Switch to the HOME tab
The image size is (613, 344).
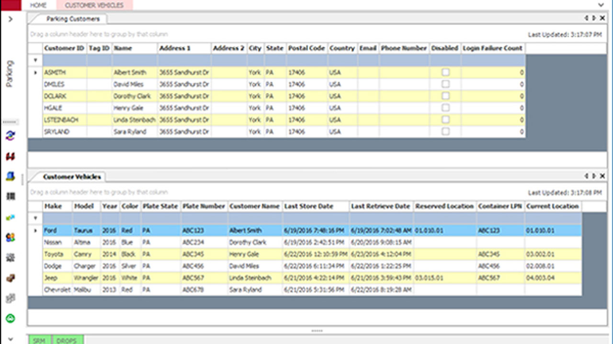coord(38,5)
